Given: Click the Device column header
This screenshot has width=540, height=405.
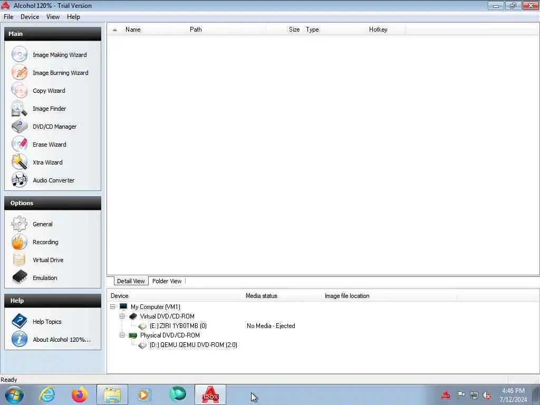Looking at the screenshot, I should point(175,296).
